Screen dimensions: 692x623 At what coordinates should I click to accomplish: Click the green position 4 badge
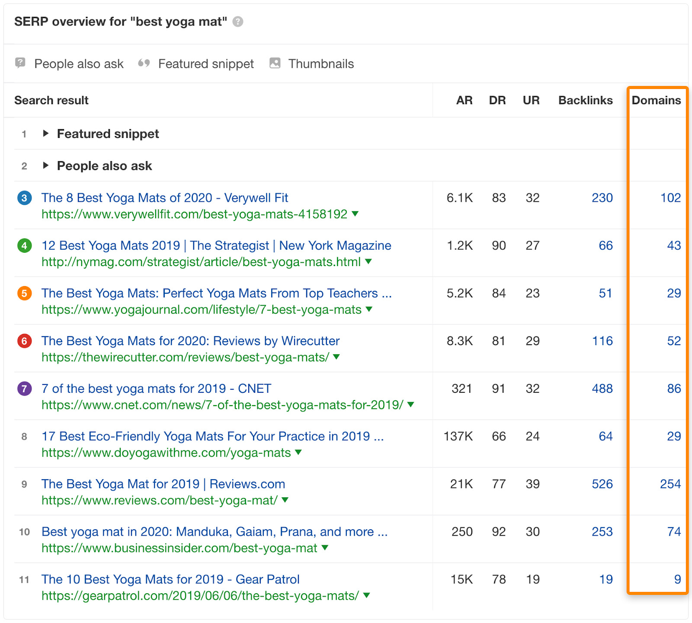coord(25,245)
